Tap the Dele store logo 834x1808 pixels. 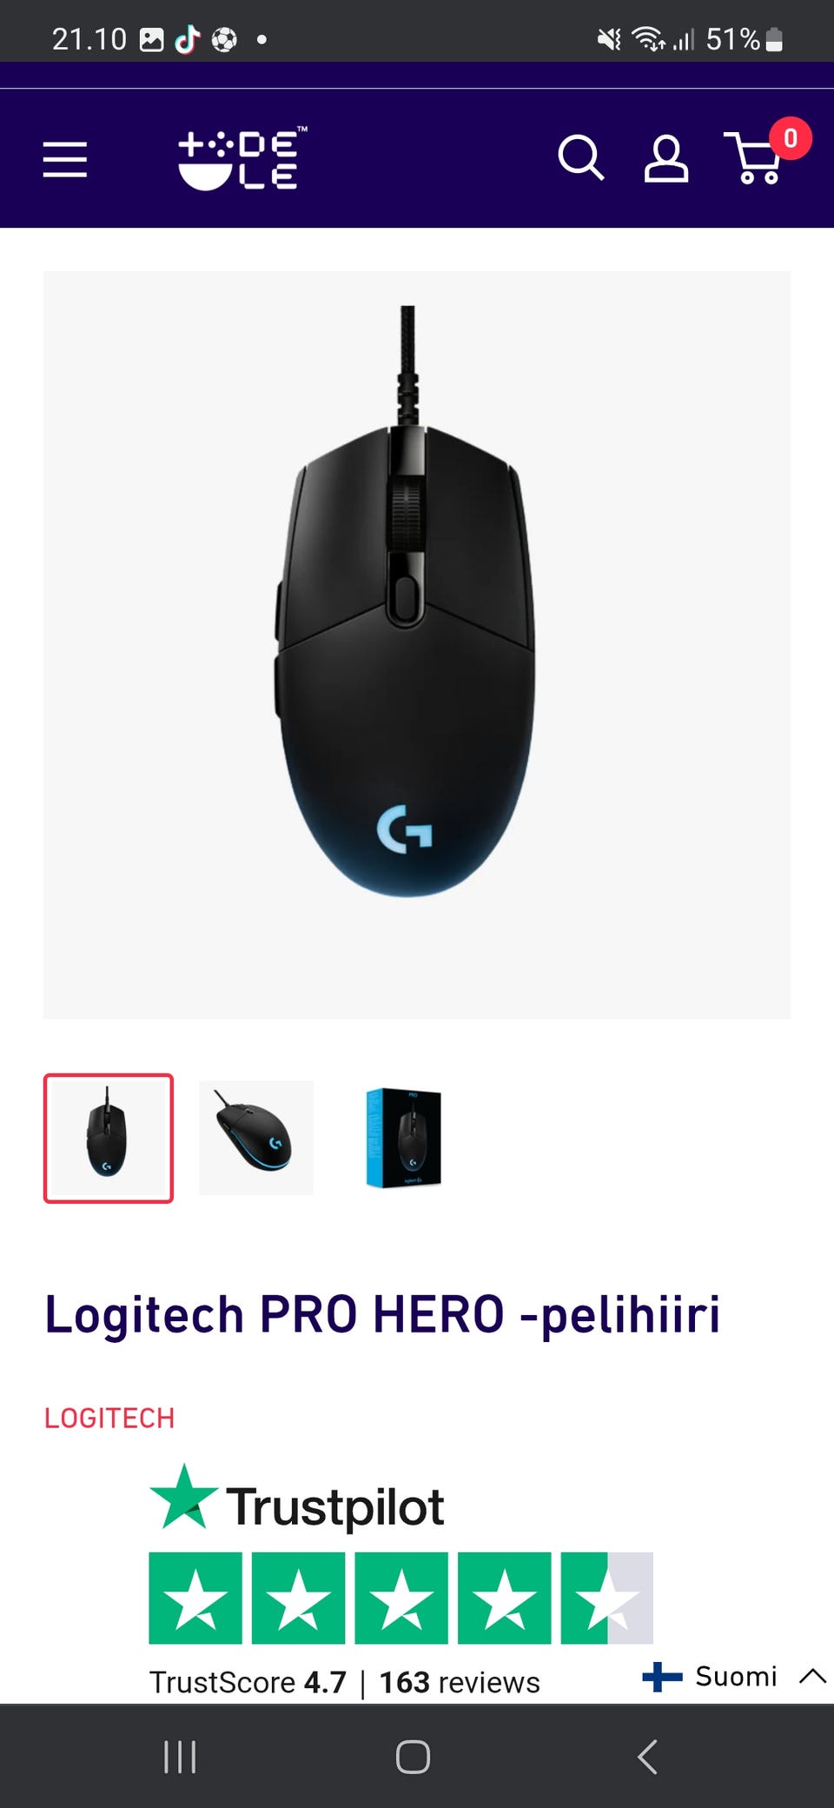coord(242,158)
